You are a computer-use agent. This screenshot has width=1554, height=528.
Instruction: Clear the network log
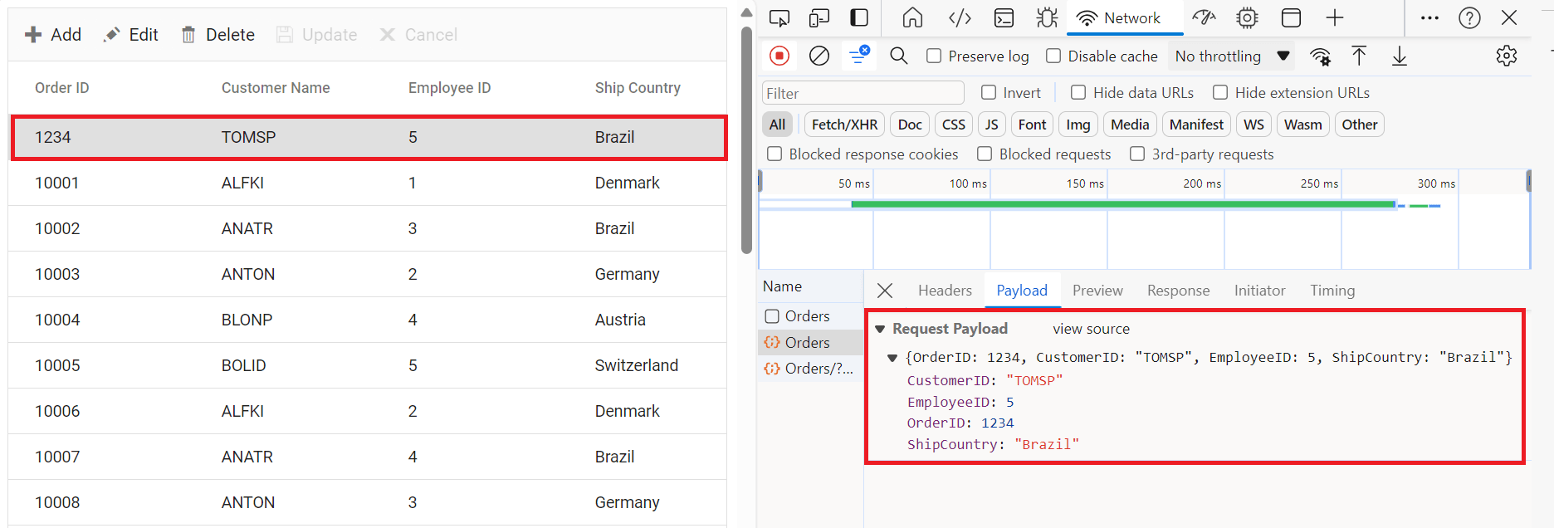click(819, 56)
